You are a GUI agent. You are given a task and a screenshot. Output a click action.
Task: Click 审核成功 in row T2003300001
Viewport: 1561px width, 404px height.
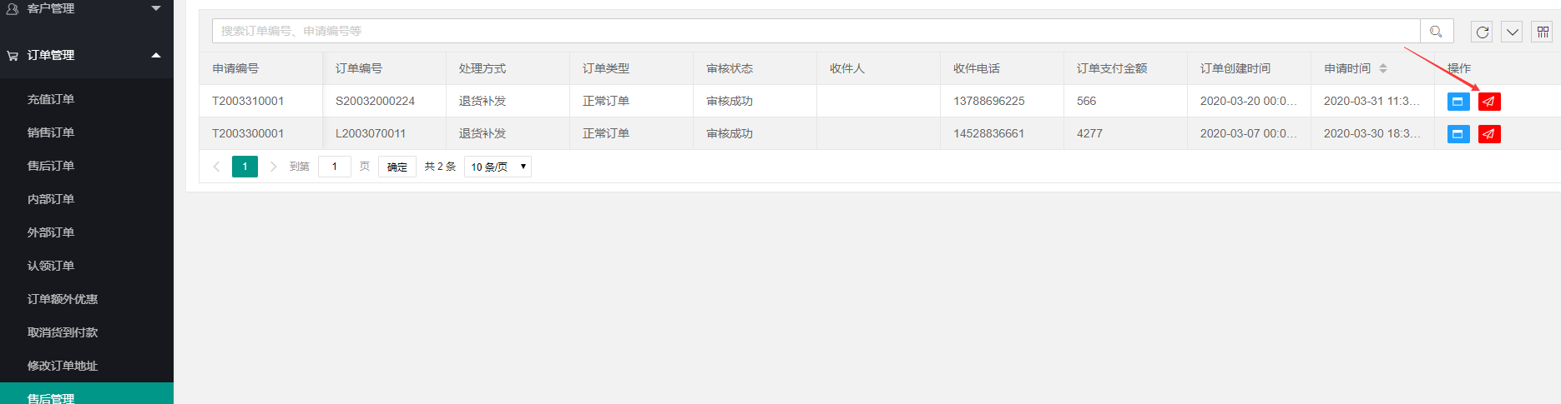click(730, 133)
